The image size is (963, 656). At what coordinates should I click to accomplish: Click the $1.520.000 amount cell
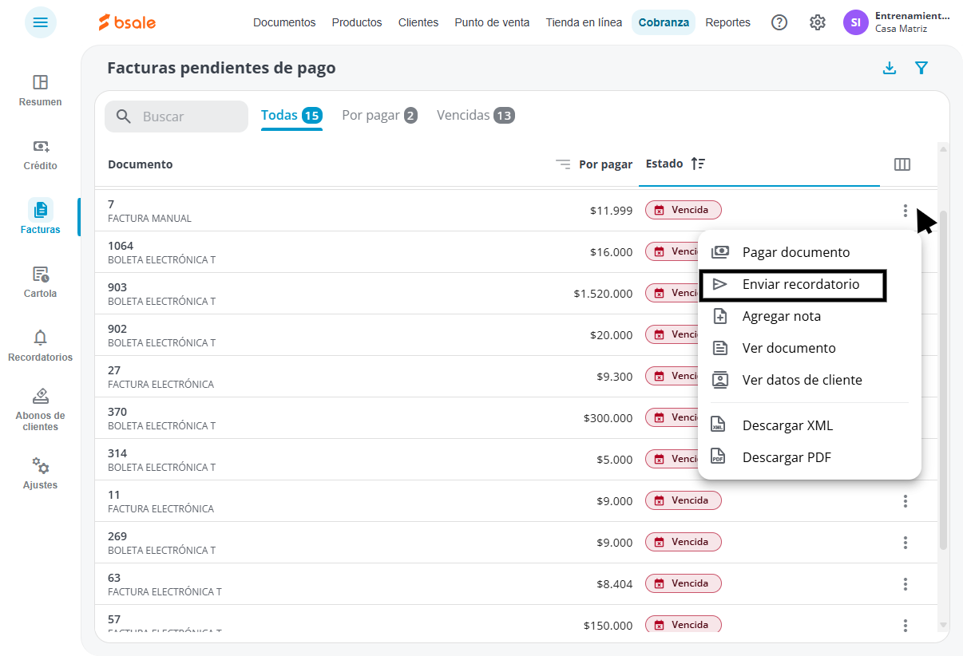point(603,294)
